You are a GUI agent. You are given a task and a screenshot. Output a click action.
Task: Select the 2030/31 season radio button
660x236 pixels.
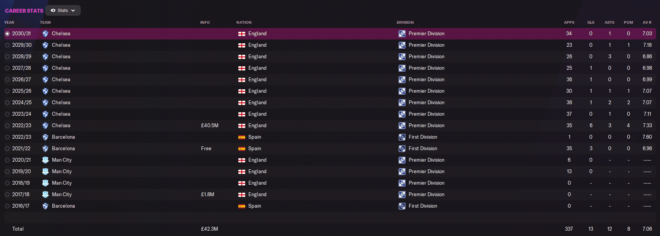pyautogui.click(x=7, y=34)
